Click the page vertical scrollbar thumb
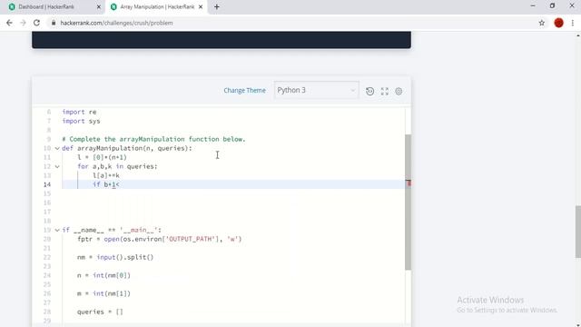Image resolution: width=581 pixels, height=327 pixels. point(578,232)
